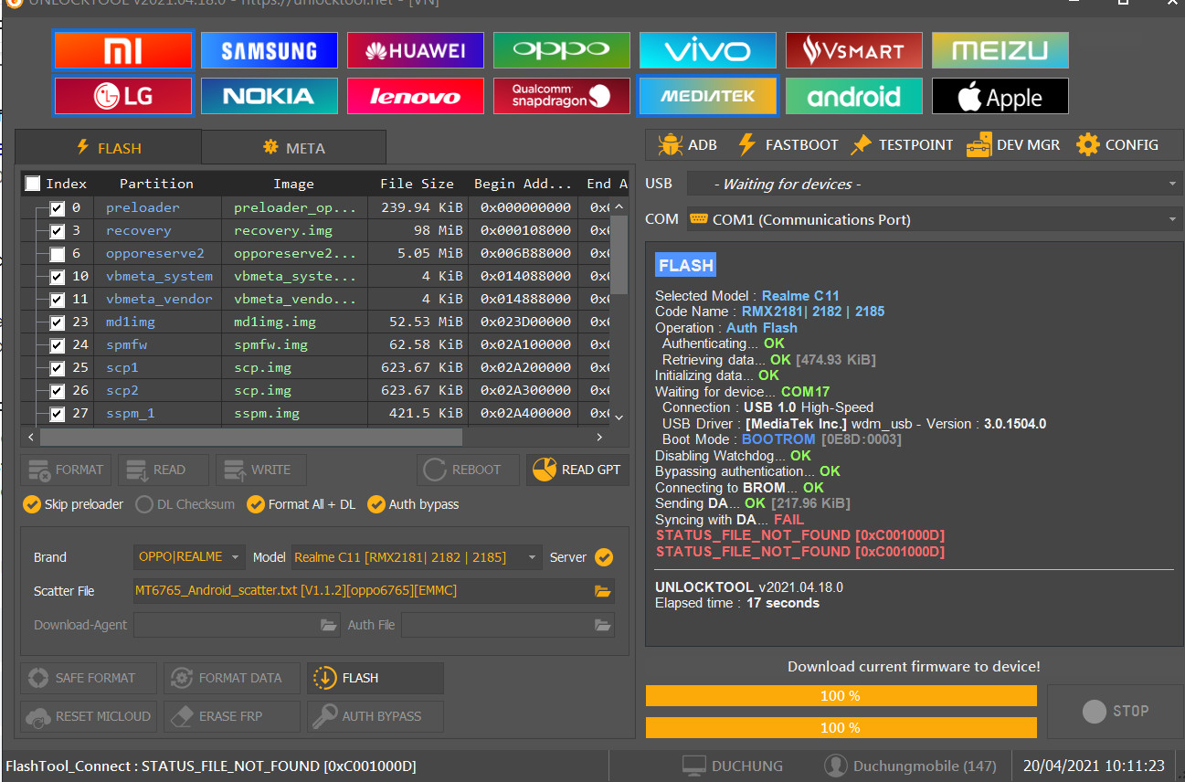Toggle the Skip preloader option
Image resolution: width=1185 pixels, height=782 pixels.
[x=74, y=504]
